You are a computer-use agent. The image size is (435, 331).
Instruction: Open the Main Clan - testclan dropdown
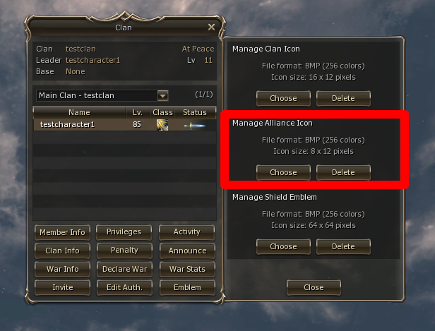click(163, 95)
